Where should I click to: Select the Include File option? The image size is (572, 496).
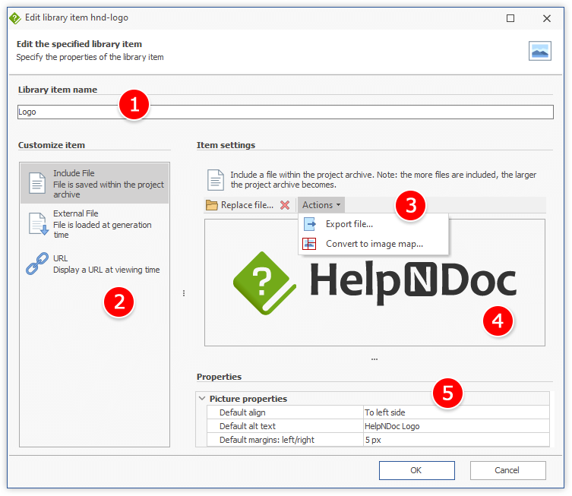[x=94, y=184]
